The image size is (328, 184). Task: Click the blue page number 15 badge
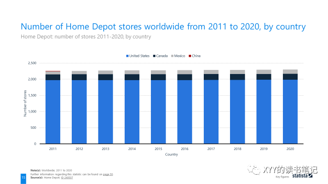pos(23,178)
